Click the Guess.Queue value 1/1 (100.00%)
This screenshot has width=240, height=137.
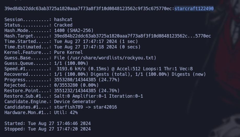pyautogui.click(x=71, y=63)
